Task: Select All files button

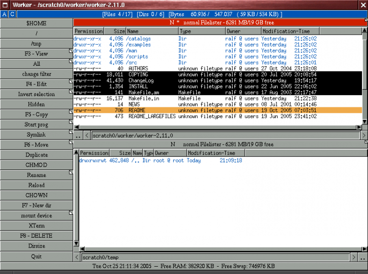Action: pos(36,64)
